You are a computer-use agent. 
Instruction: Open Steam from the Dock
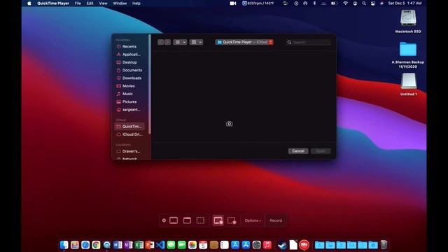(x=282, y=245)
